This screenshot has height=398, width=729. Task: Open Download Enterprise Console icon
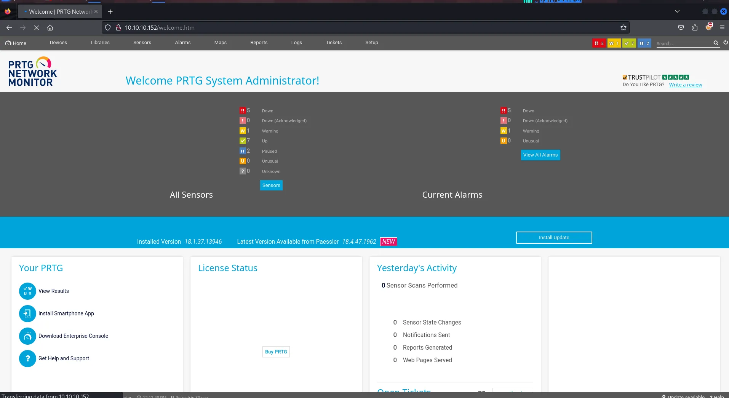pos(27,336)
